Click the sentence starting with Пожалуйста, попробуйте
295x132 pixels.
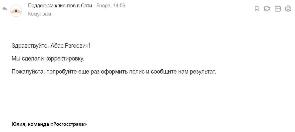[114, 72]
